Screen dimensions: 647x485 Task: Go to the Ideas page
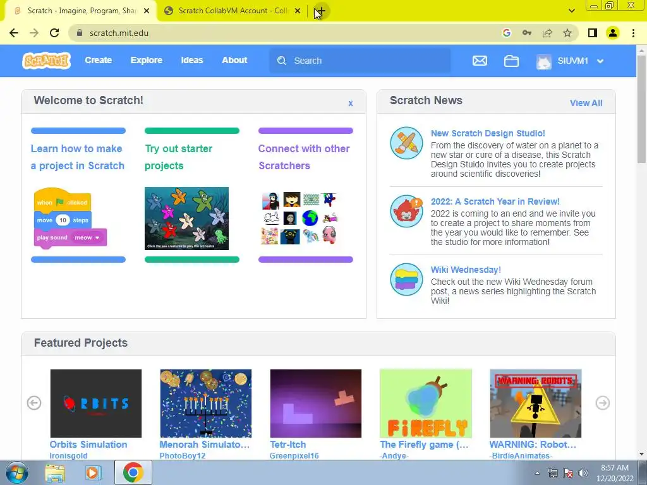pos(192,60)
